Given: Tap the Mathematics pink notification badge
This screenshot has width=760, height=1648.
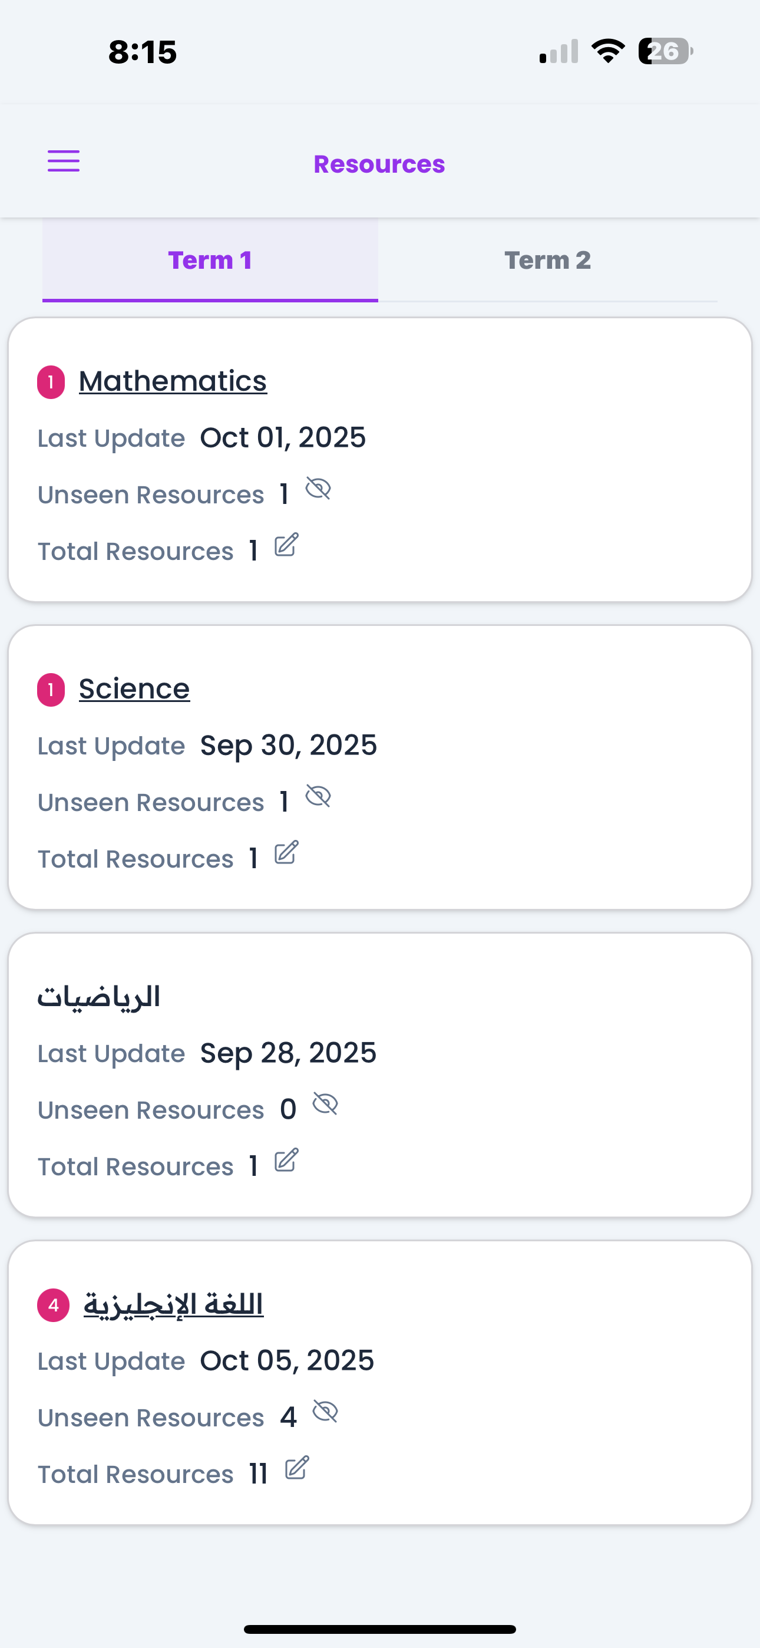Looking at the screenshot, I should coord(51,383).
